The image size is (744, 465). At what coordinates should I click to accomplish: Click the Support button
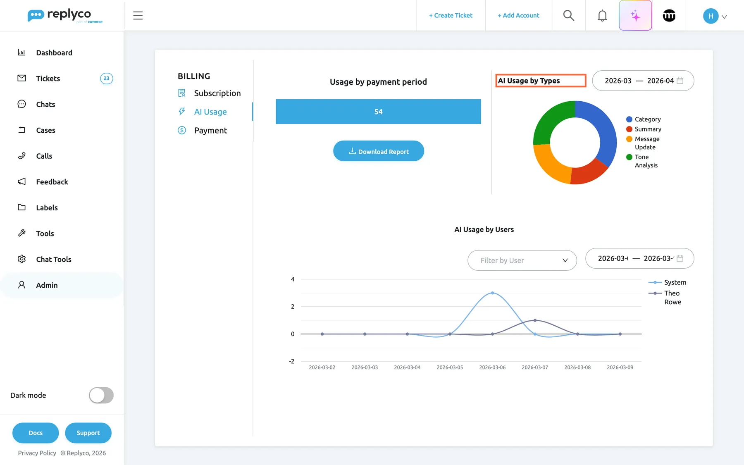click(88, 433)
